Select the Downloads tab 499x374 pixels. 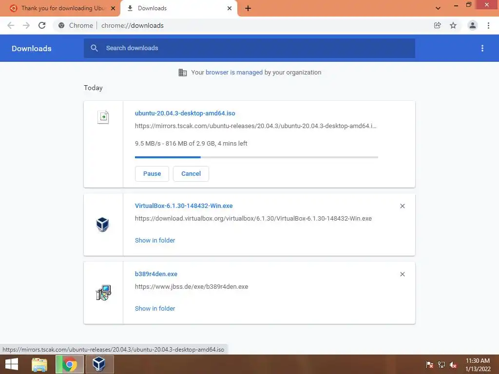178,8
